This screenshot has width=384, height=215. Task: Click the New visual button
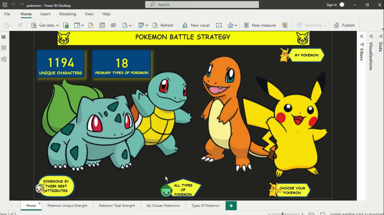pyautogui.click(x=196, y=25)
